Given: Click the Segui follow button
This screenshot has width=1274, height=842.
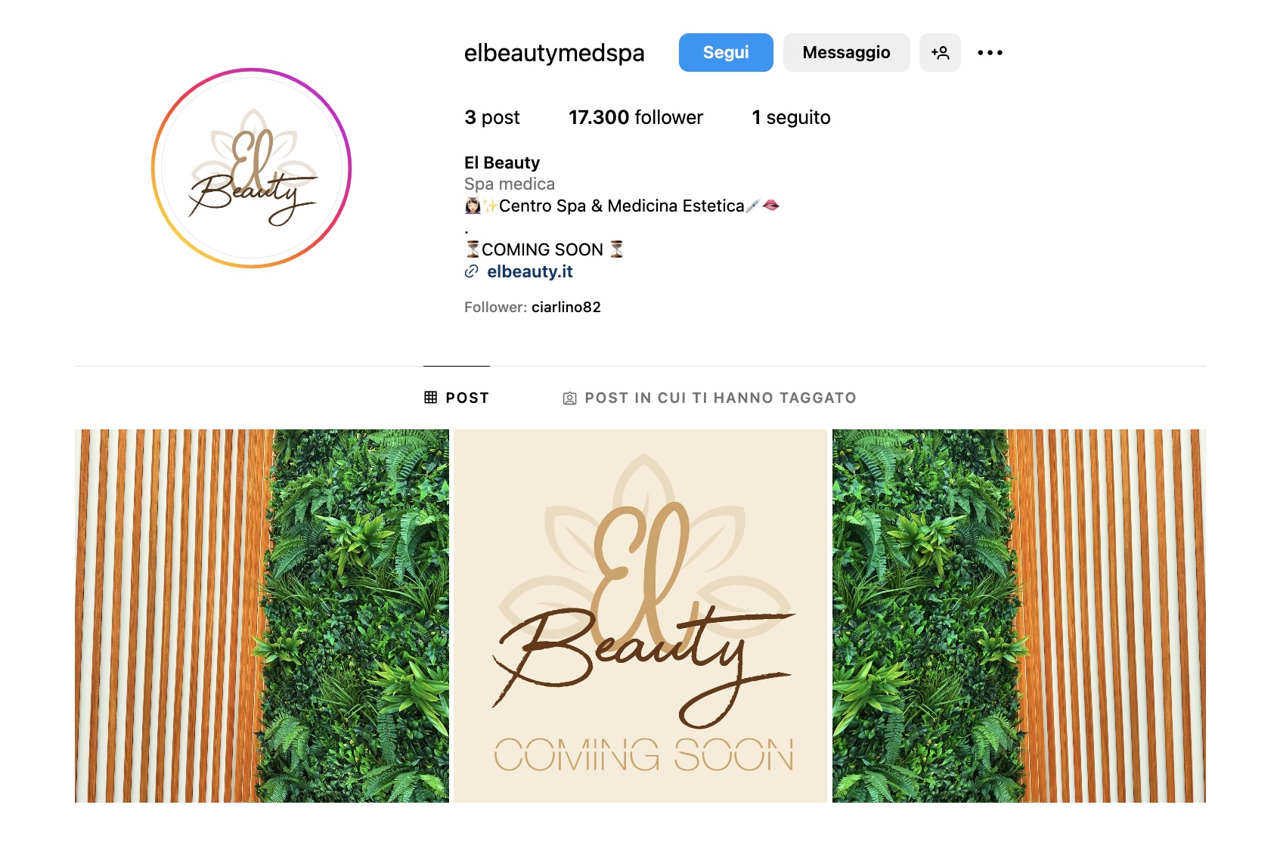Looking at the screenshot, I should click(x=726, y=52).
